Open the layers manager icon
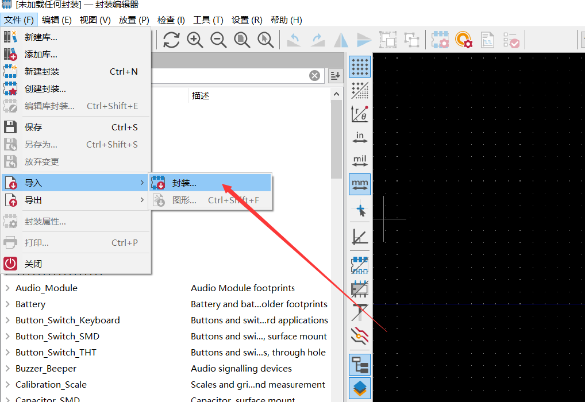This screenshot has height=402, width=585. [x=360, y=388]
